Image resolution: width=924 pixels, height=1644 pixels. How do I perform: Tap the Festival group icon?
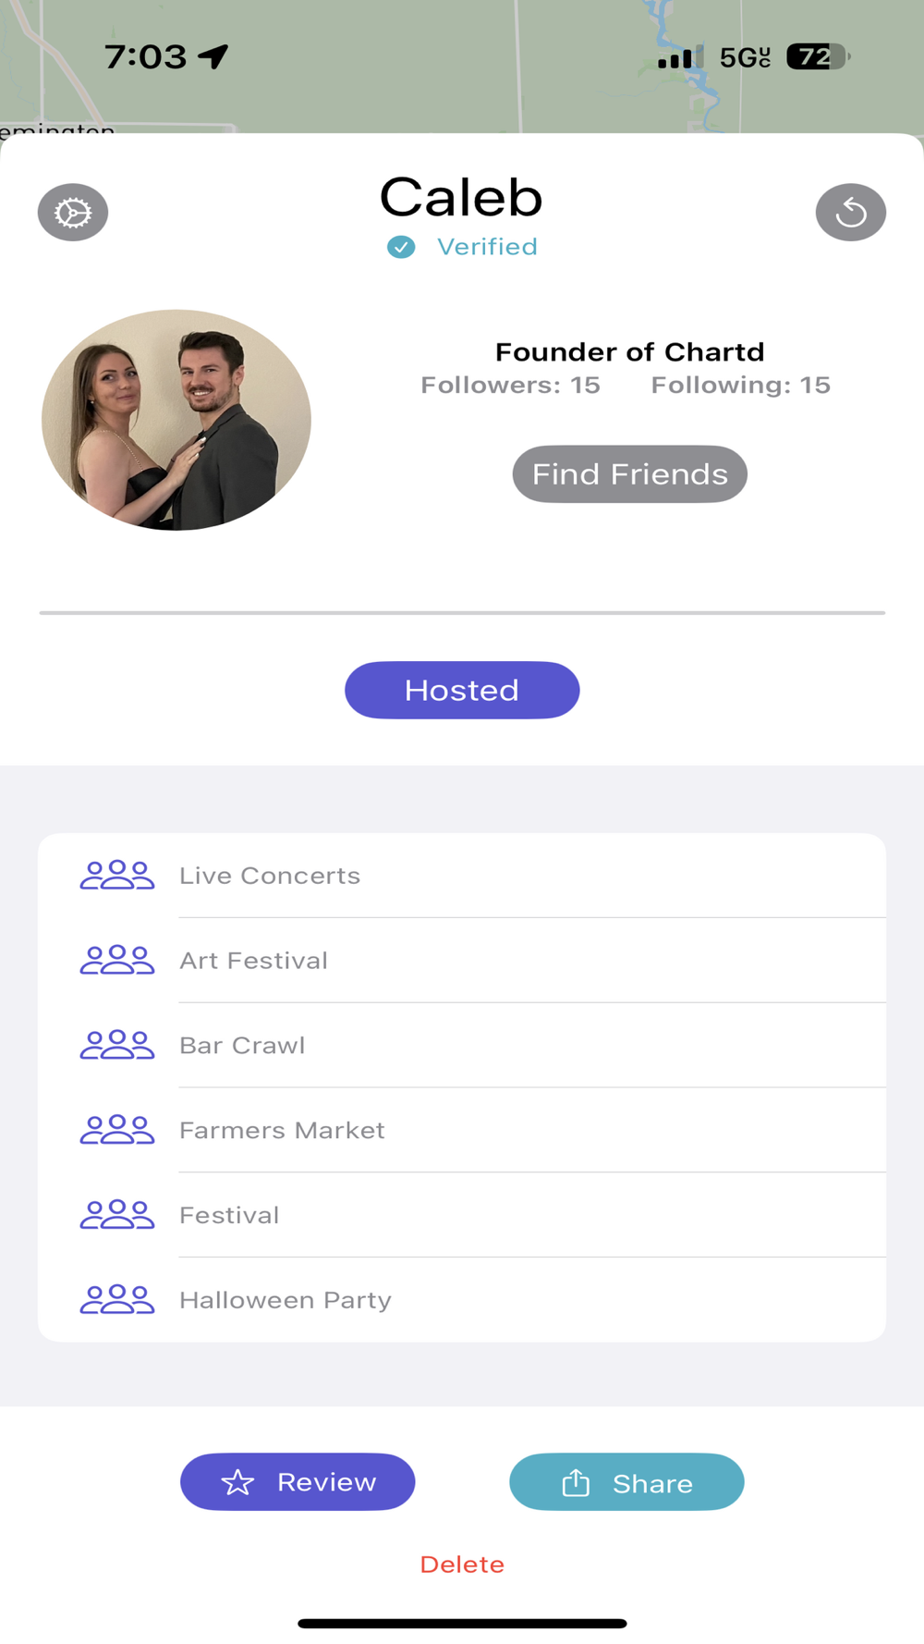pos(117,1215)
